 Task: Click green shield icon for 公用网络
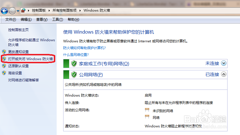coord(74,75)
